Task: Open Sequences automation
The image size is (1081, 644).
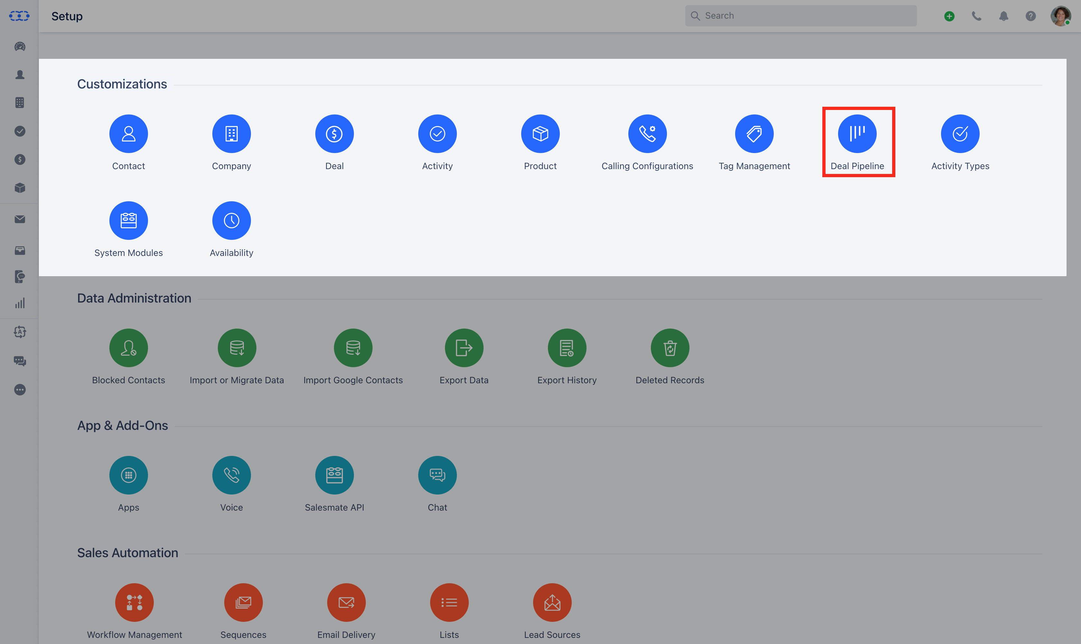Action: pos(243,602)
